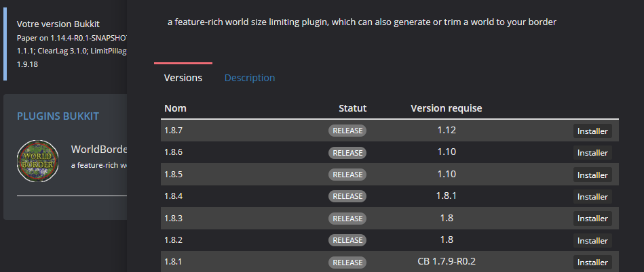Click the feature-rich world size limiting description
The image size is (644, 272).
362,22
